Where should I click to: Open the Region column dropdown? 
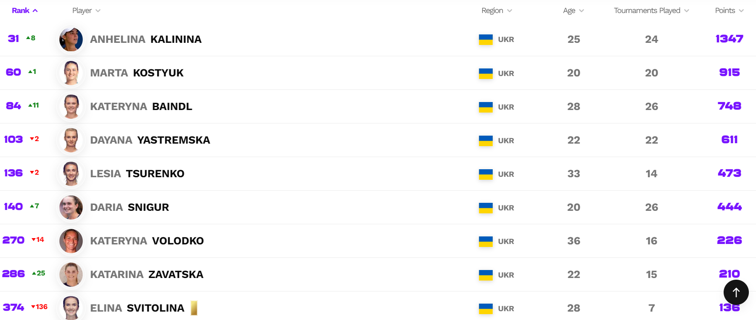coord(496,10)
